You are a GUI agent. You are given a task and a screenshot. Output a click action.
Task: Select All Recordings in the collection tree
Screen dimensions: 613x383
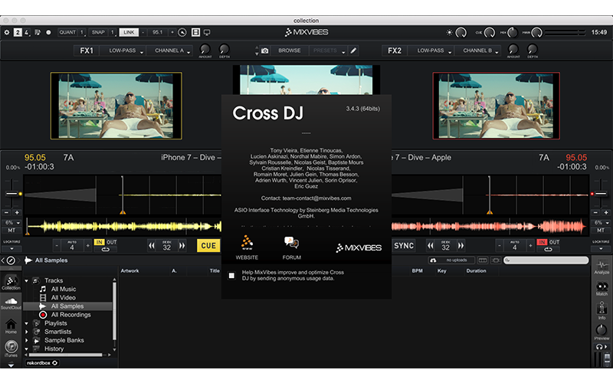[x=70, y=315]
